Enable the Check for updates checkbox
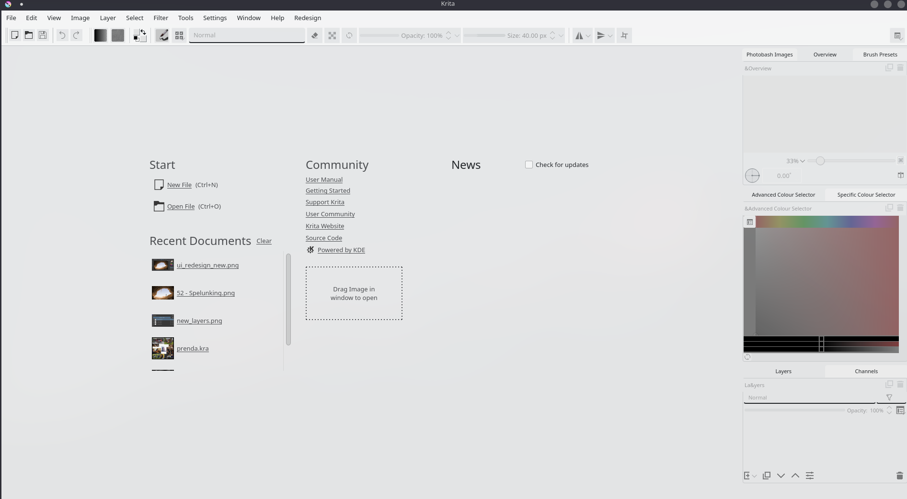 click(x=529, y=165)
